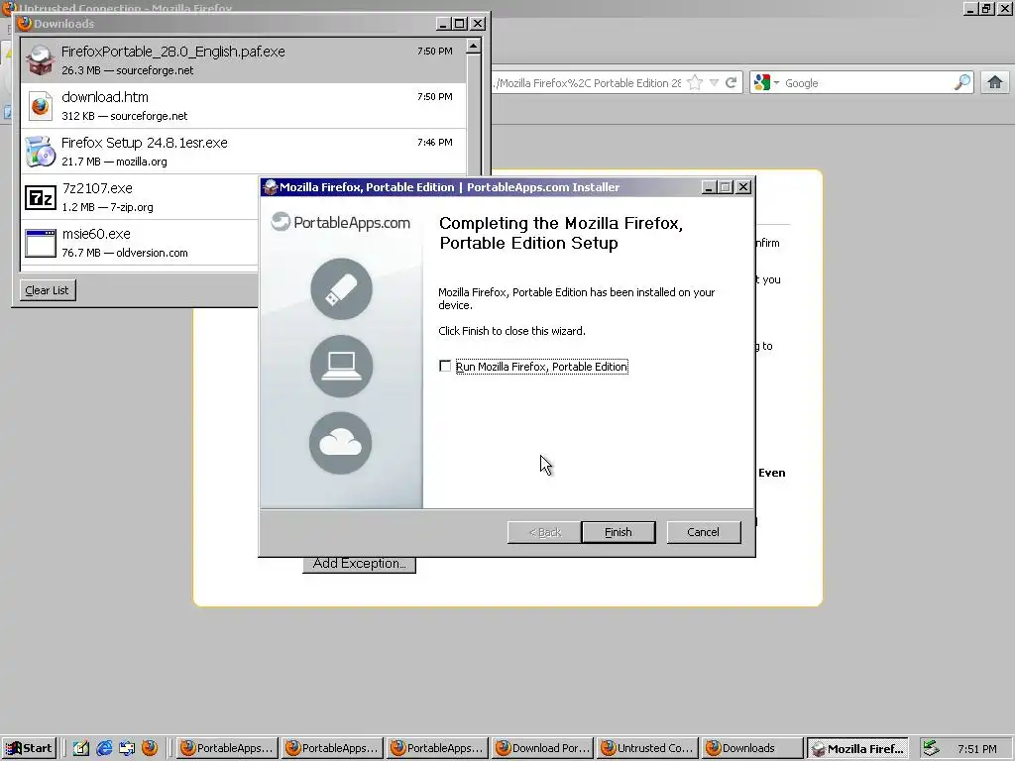Select FirefoxPortable_28.0_English.paf.exe download icon
Image resolution: width=1015 pixels, height=761 pixels.
click(40, 60)
